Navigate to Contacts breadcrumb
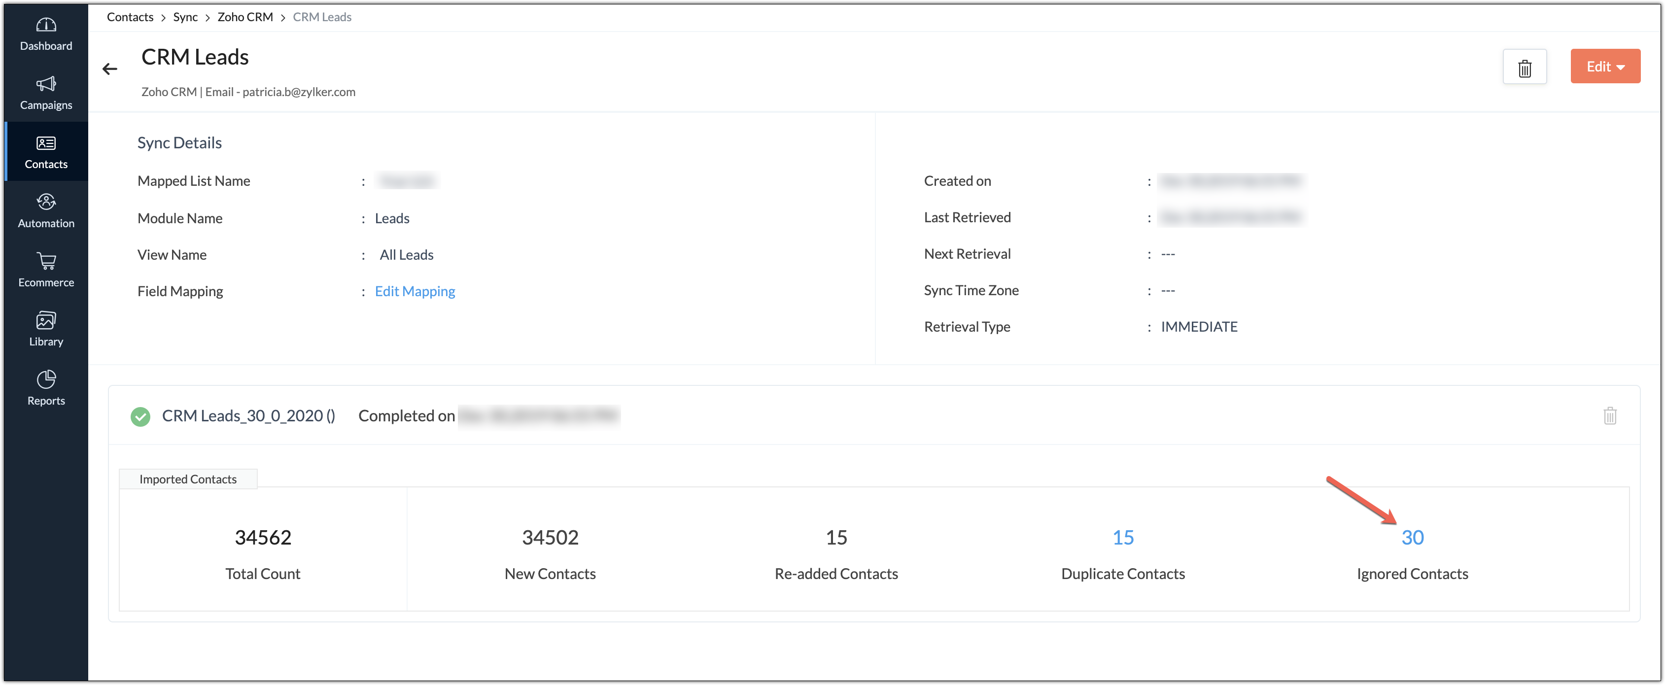The width and height of the screenshot is (1665, 685). click(130, 17)
